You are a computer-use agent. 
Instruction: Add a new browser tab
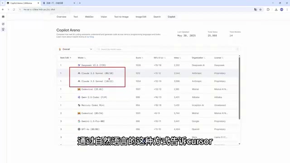click(80, 3)
